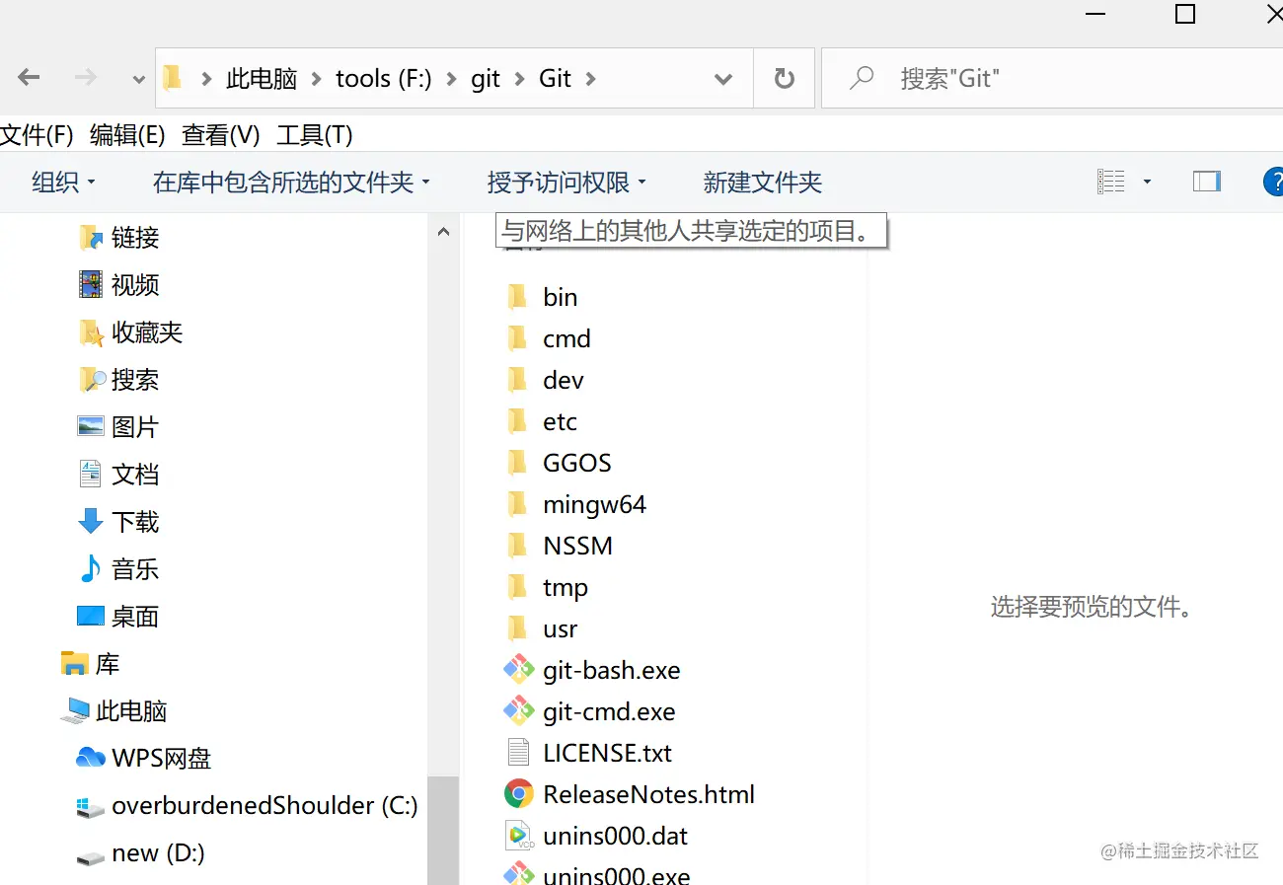Open the 查看(V) menu
The width and height of the screenshot is (1283, 885).
[220, 134]
